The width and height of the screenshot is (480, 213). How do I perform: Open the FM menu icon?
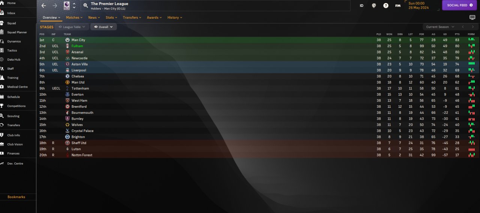398,6
